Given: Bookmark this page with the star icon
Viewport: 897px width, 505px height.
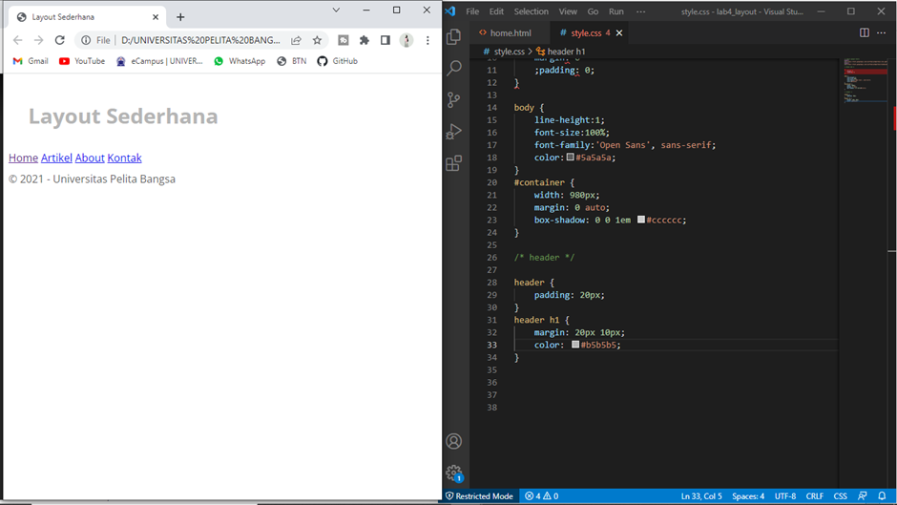Looking at the screenshot, I should coord(317,40).
